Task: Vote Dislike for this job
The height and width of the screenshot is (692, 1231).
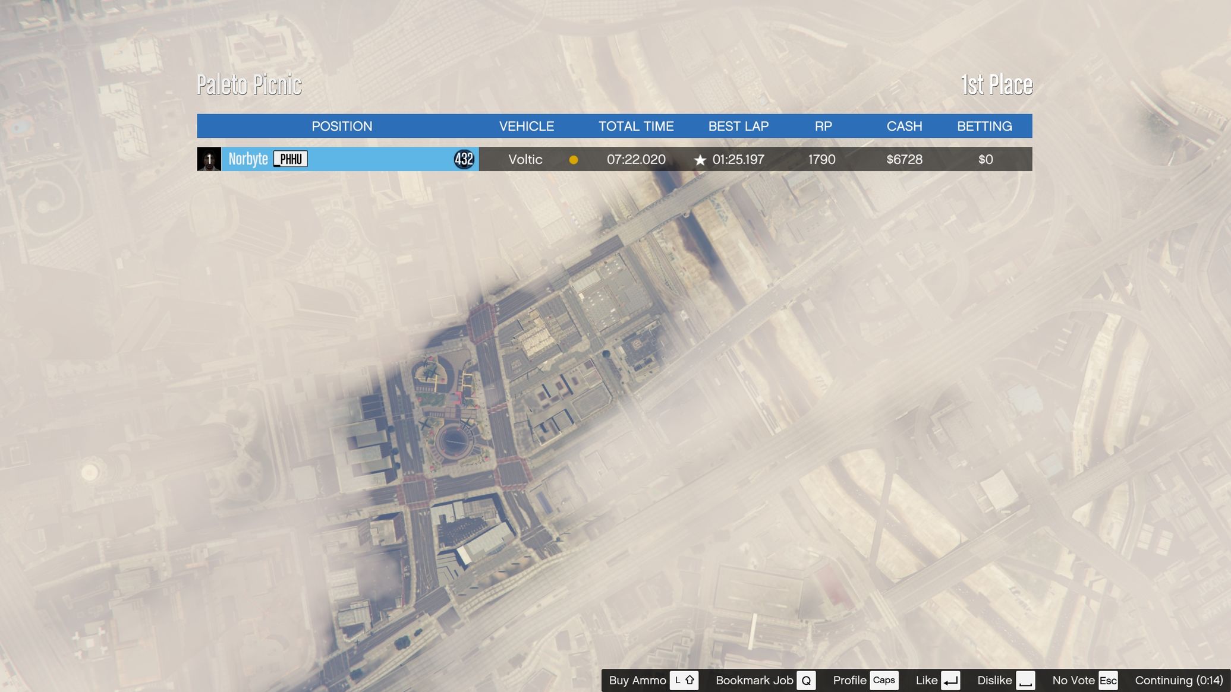Action: point(994,680)
